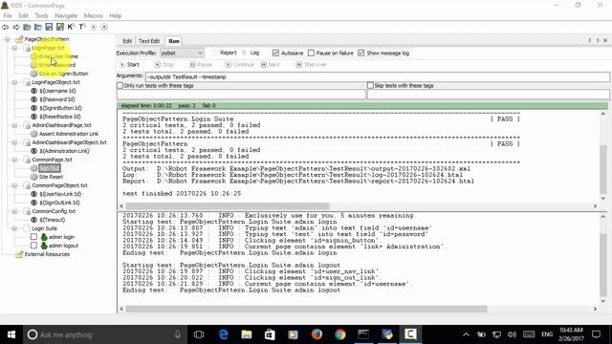The height and width of the screenshot is (344, 612).
Task: Switch to the Text Edit tab
Action: (149, 41)
